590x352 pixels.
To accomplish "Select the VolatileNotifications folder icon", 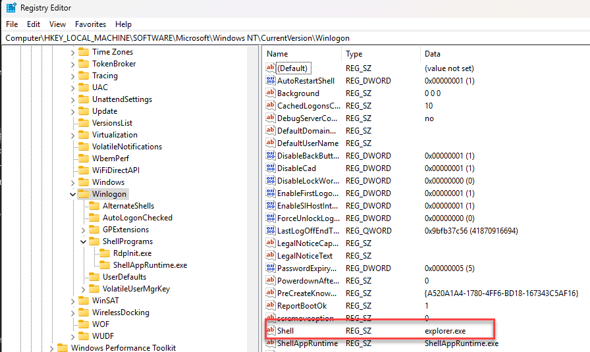I will 84,147.
